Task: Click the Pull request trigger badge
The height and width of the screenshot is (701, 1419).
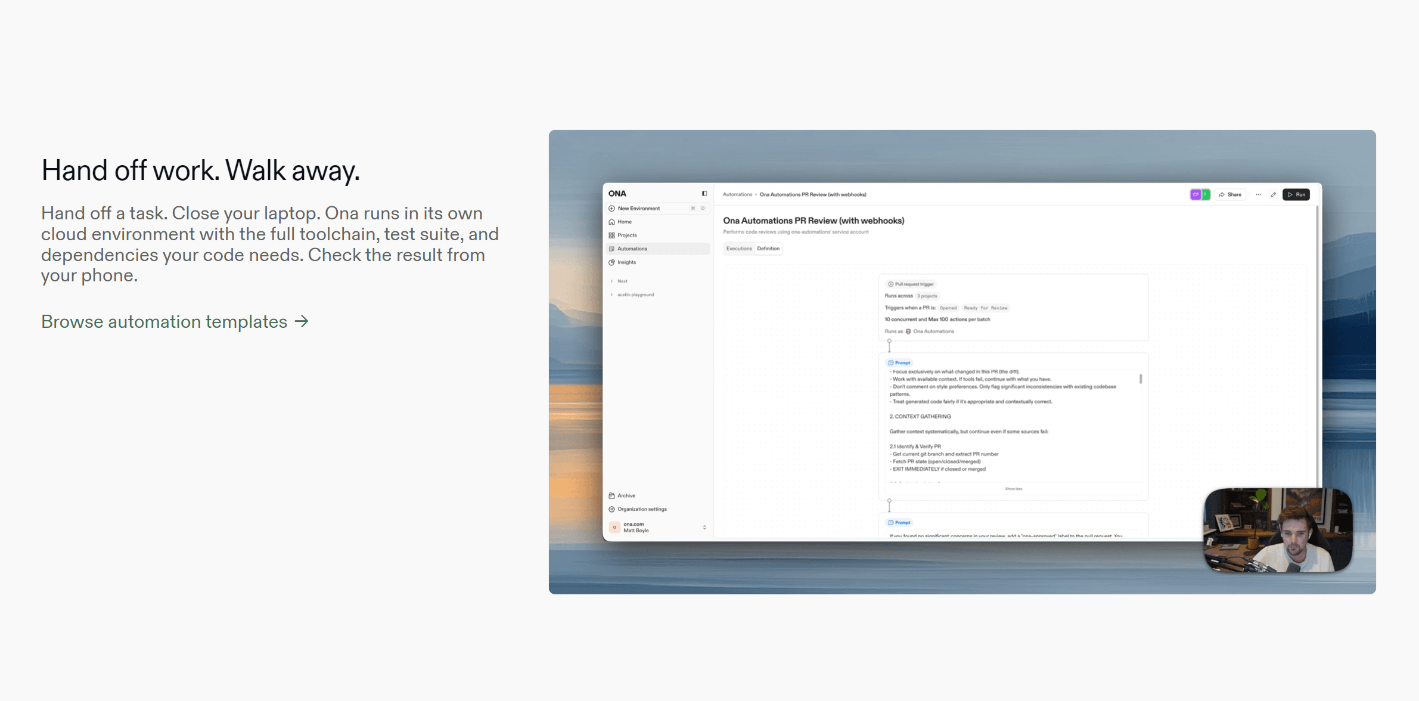Action: tap(911, 284)
